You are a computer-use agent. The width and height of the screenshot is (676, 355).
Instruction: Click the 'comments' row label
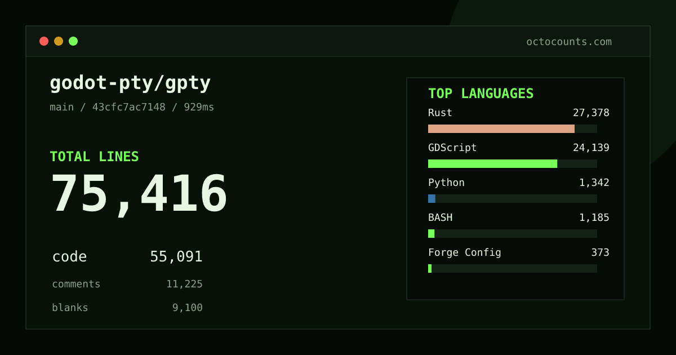pos(76,284)
